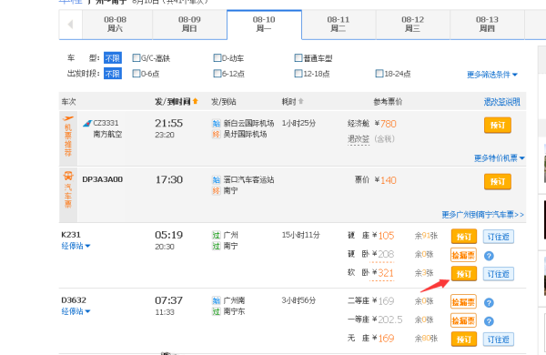Check the 18-24点 departure filter
546x355 pixels.
(x=379, y=74)
